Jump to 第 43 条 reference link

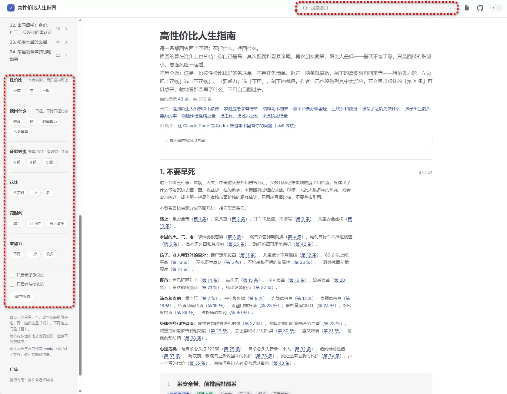[282, 363]
